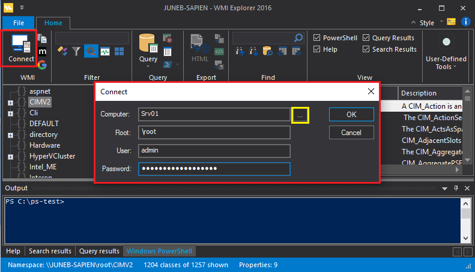This screenshot has height=272, width=475.
Task: Open the File menu
Action: [x=19, y=23]
